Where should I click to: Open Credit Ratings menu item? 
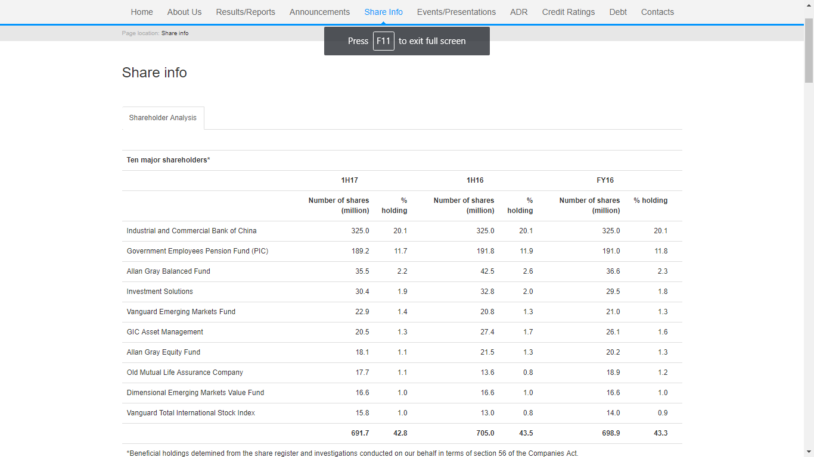pos(568,12)
